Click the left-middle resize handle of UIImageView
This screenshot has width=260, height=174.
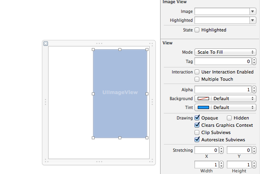93,94
